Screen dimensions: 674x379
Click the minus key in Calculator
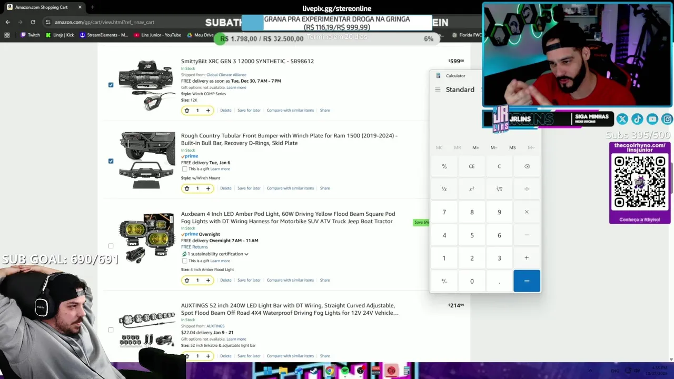[x=527, y=235]
